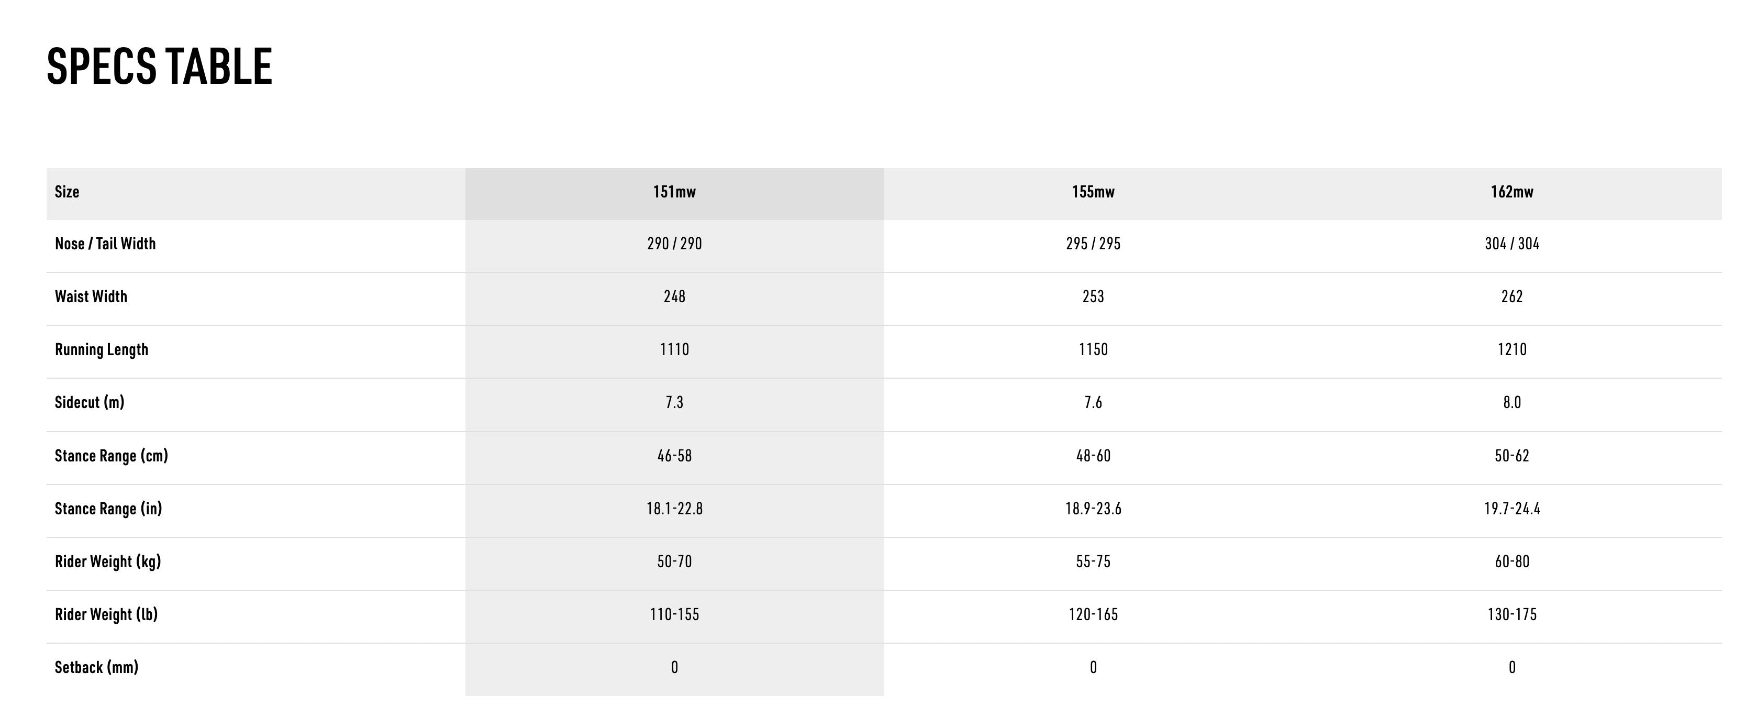
Task: Click the 8.0 sidecut value
Action: [x=1511, y=403]
